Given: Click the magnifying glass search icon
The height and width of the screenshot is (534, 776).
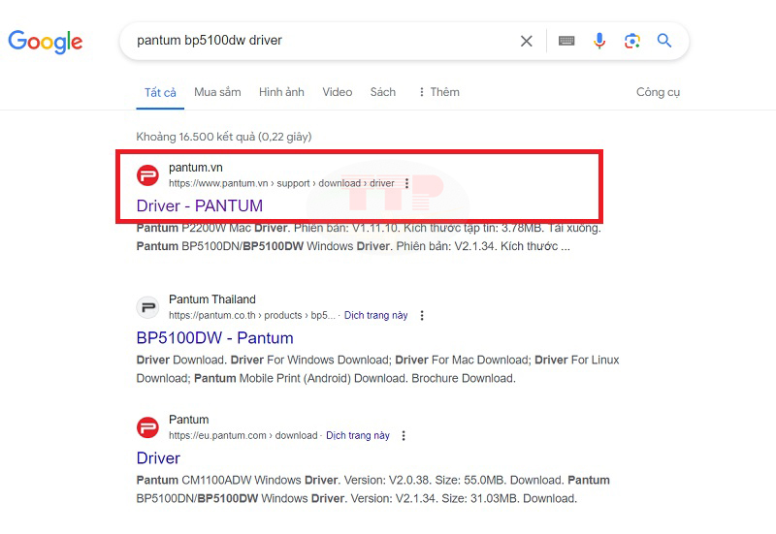Looking at the screenshot, I should point(664,41).
